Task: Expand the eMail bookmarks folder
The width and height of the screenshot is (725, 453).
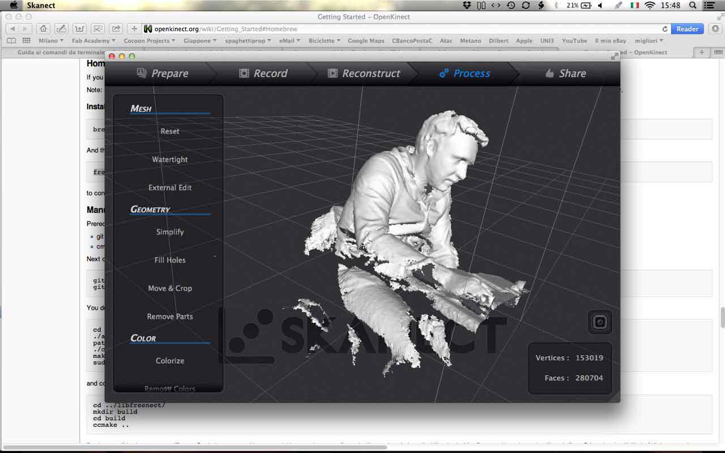Action: (290, 41)
